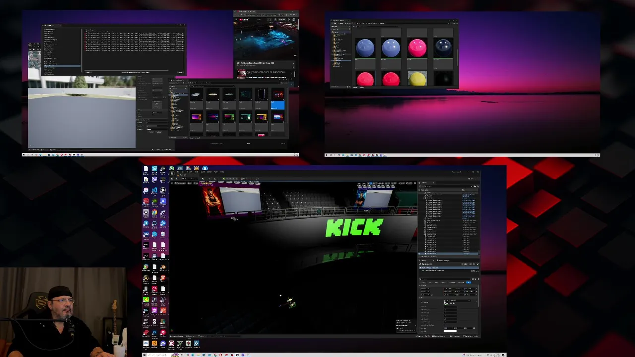Screen dimensions: 635x357
Task: Open the Lit view mode dropdown
Action: [190, 183]
